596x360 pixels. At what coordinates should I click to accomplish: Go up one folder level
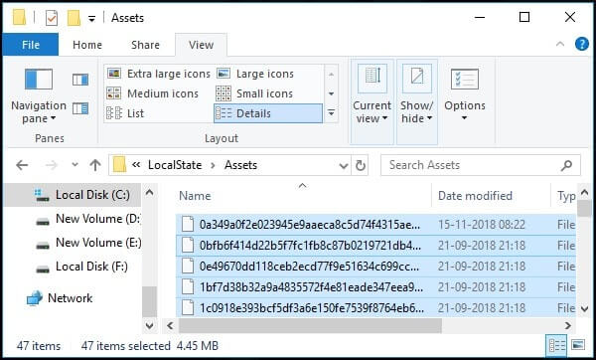95,165
